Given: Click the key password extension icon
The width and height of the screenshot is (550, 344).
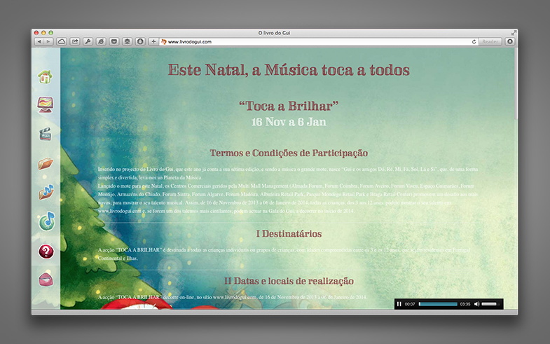Looking at the screenshot, I should [x=88, y=42].
